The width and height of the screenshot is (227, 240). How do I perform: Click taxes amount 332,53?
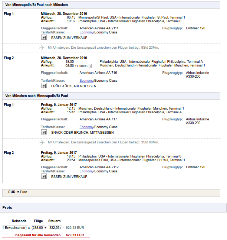[x=55, y=228]
